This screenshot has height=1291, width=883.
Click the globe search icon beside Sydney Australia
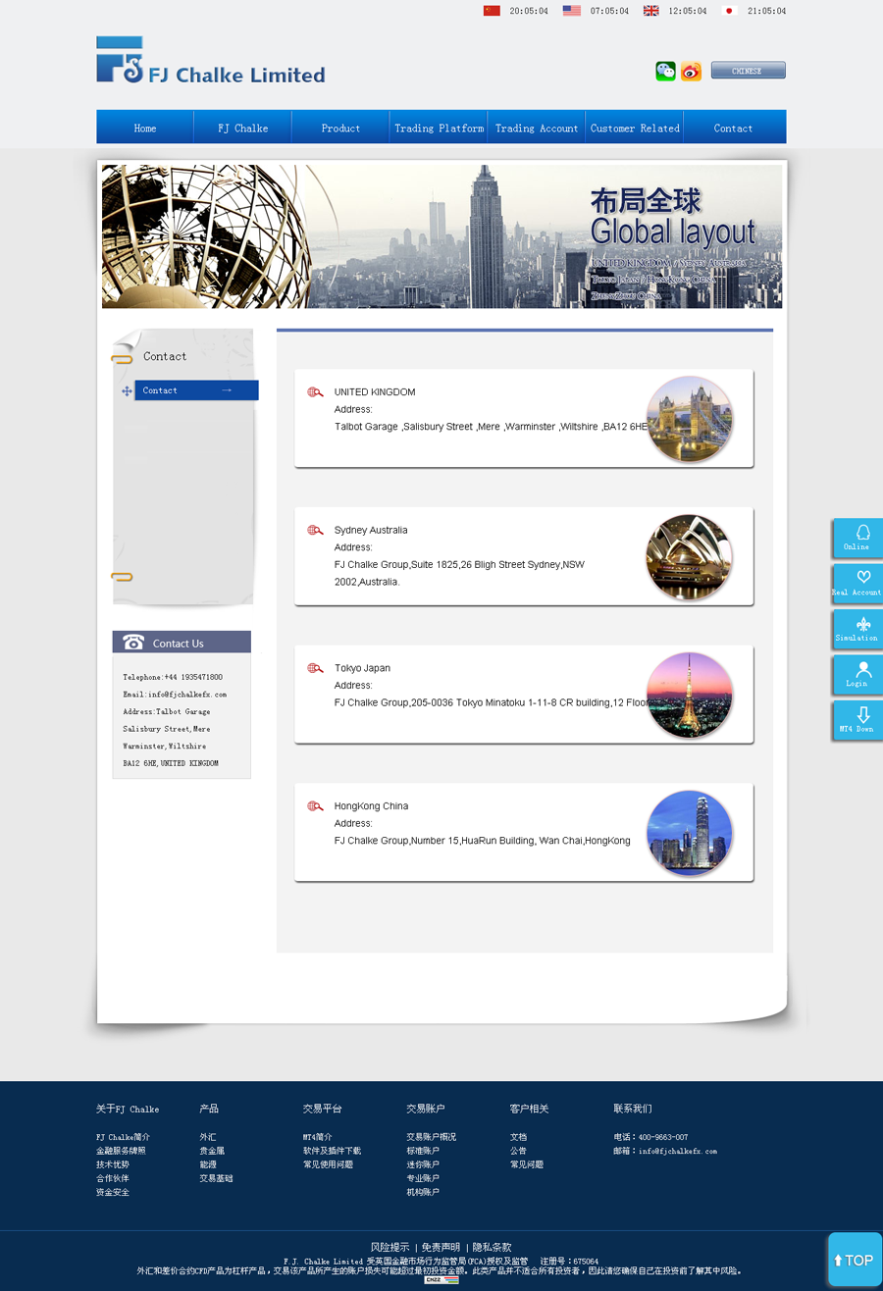(x=315, y=531)
